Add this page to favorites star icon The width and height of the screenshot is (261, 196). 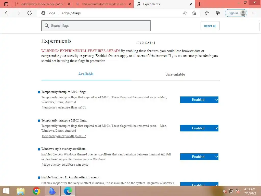(194, 13)
